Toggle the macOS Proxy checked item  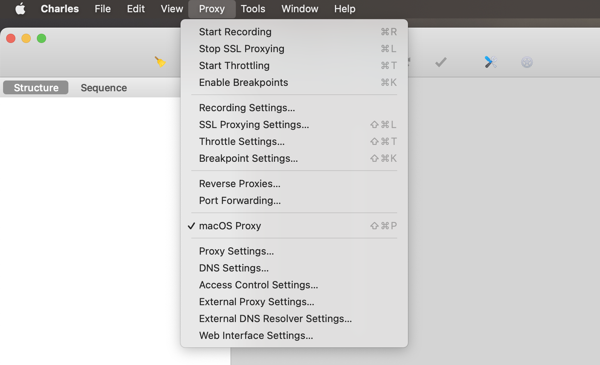click(x=294, y=226)
